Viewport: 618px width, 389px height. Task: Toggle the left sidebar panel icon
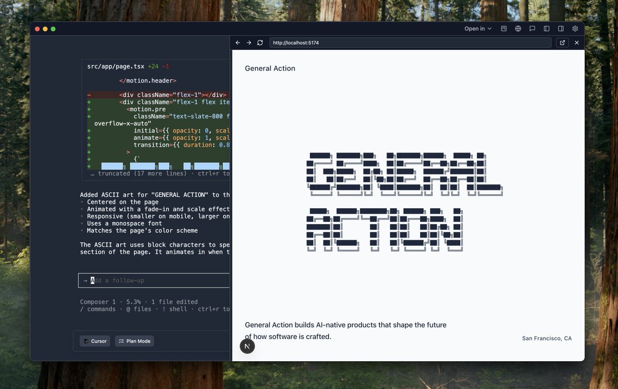547,29
